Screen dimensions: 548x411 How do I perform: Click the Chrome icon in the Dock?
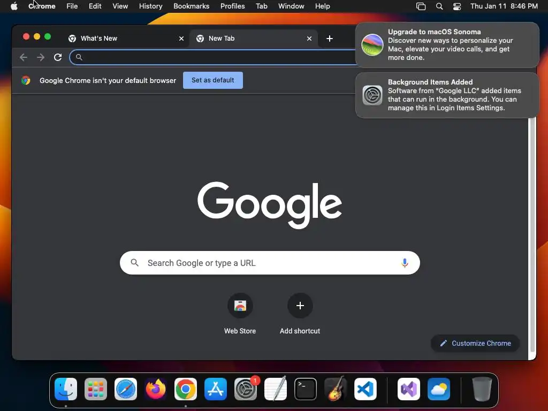click(x=186, y=389)
